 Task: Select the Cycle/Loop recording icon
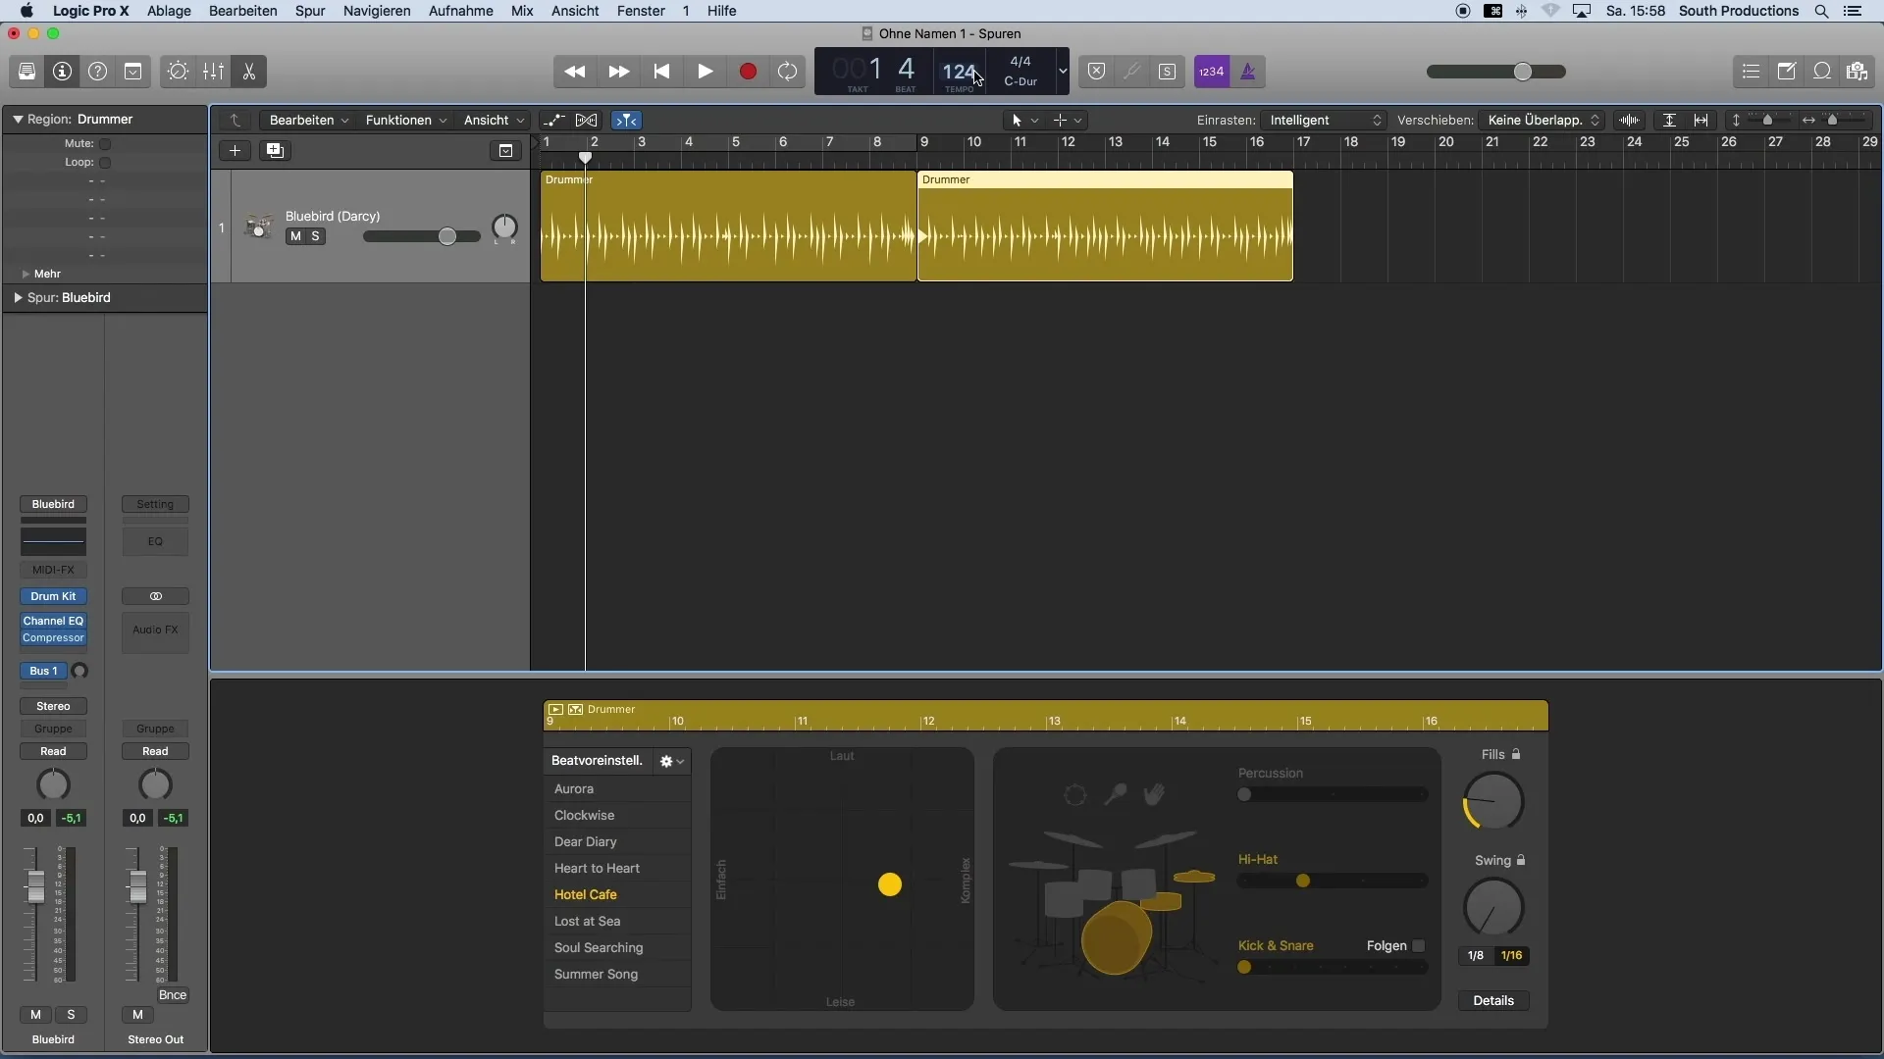[789, 72]
